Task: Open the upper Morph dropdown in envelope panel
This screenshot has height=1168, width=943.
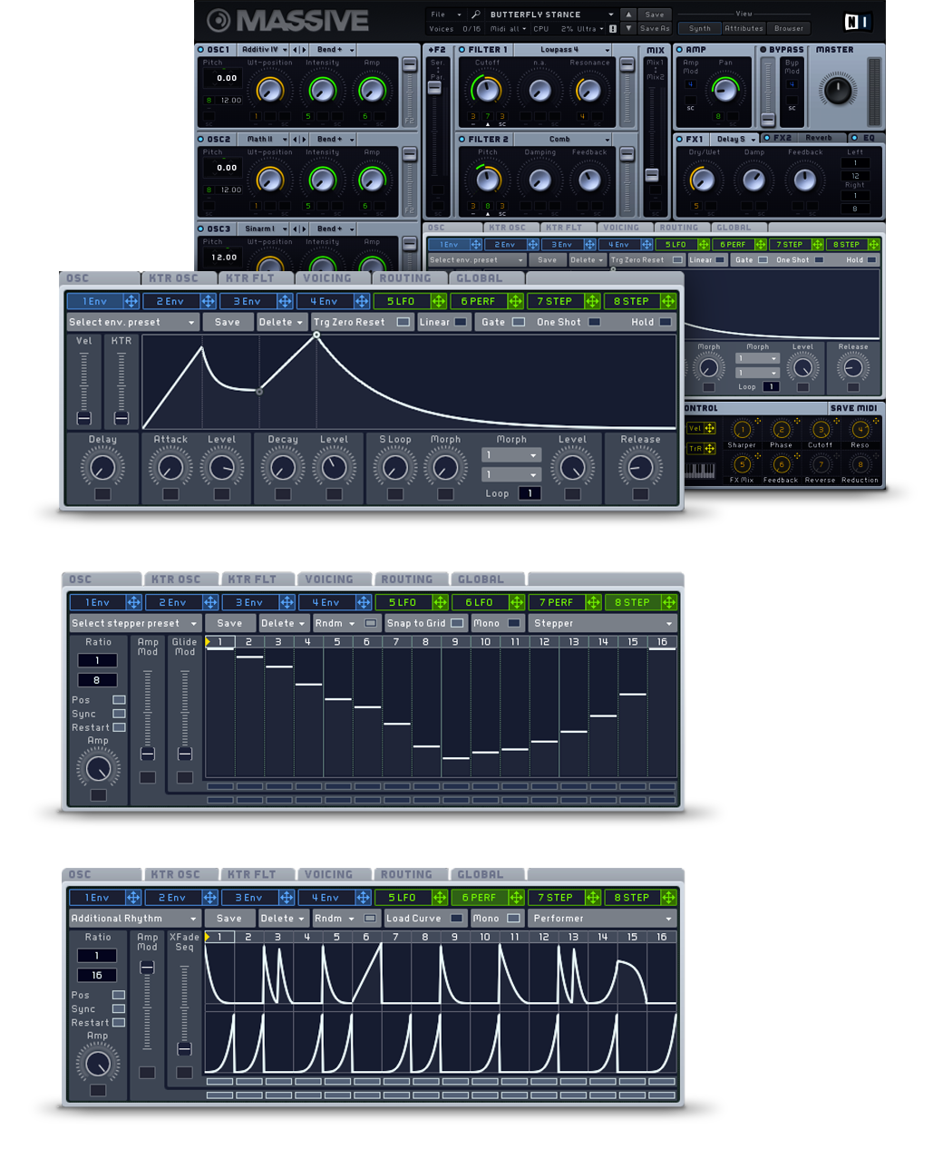Action: coord(510,455)
